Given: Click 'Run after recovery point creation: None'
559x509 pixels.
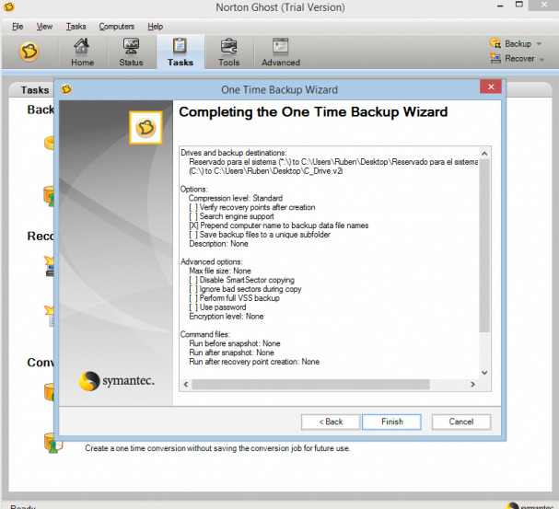Looking at the screenshot, I should pyautogui.click(x=254, y=362).
